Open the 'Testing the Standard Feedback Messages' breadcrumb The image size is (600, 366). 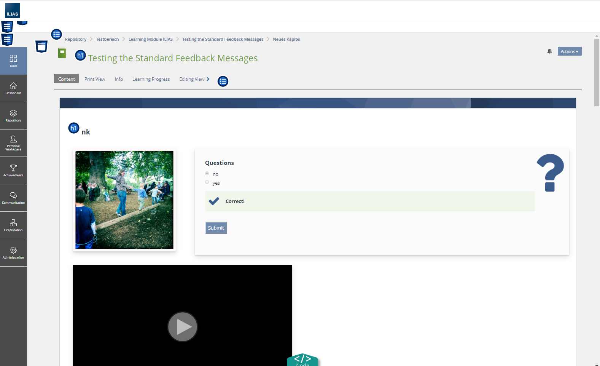pos(223,39)
